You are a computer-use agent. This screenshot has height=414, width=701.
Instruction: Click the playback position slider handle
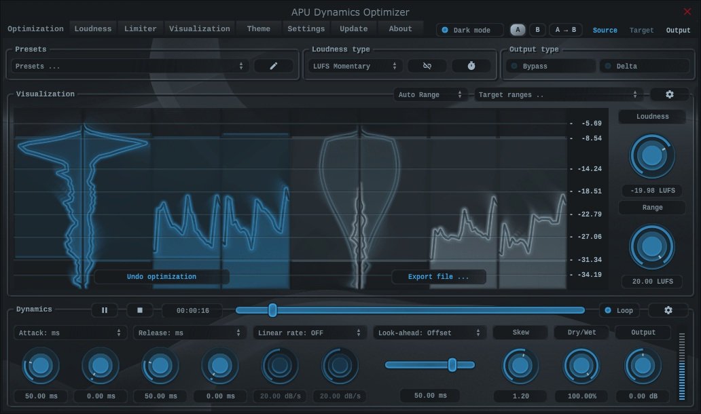tap(272, 310)
